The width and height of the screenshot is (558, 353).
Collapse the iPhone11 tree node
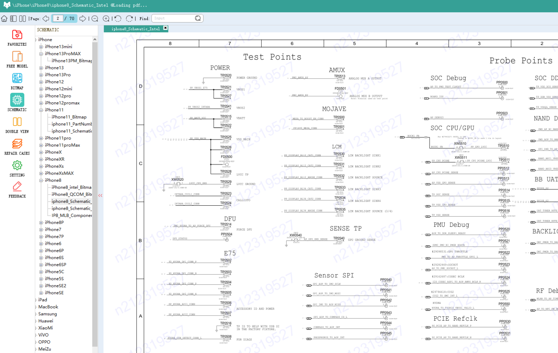(41, 110)
